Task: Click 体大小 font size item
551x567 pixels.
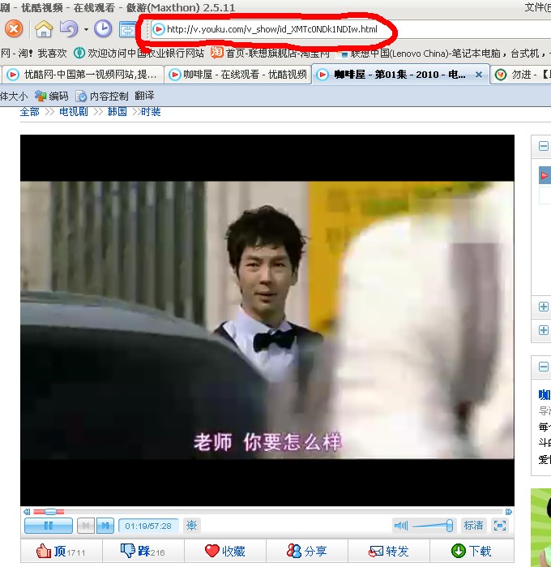Action: click(14, 96)
